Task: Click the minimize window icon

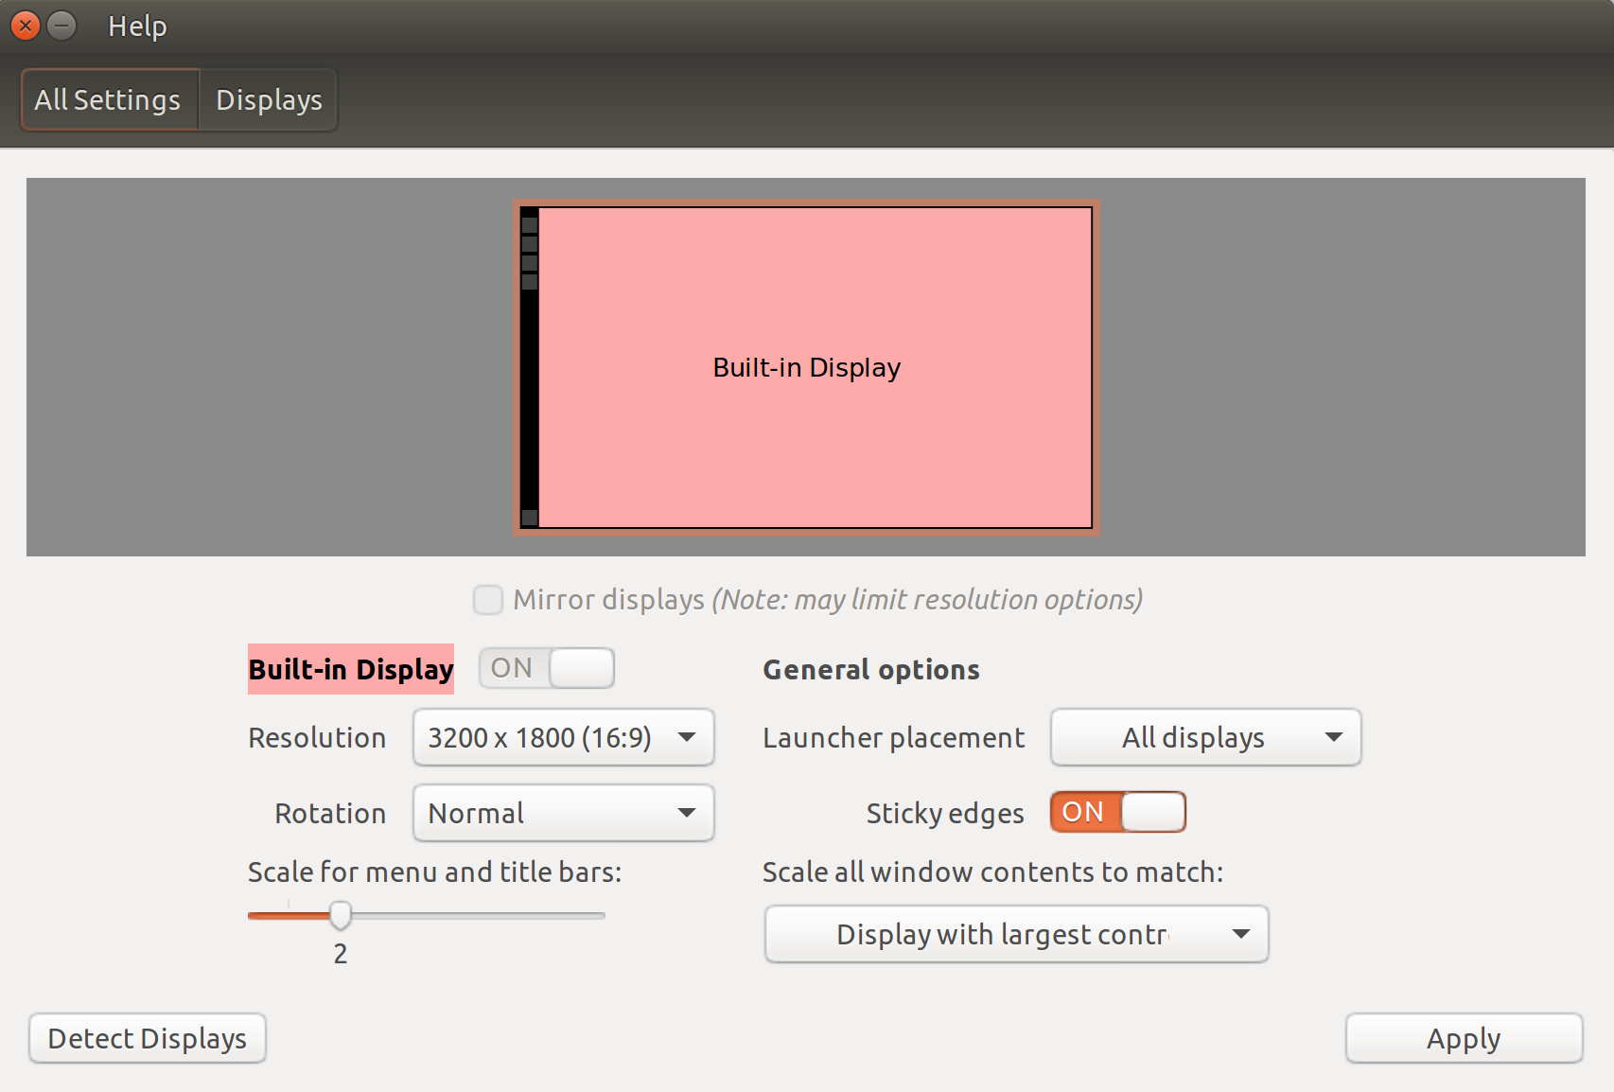Action: (x=63, y=26)
